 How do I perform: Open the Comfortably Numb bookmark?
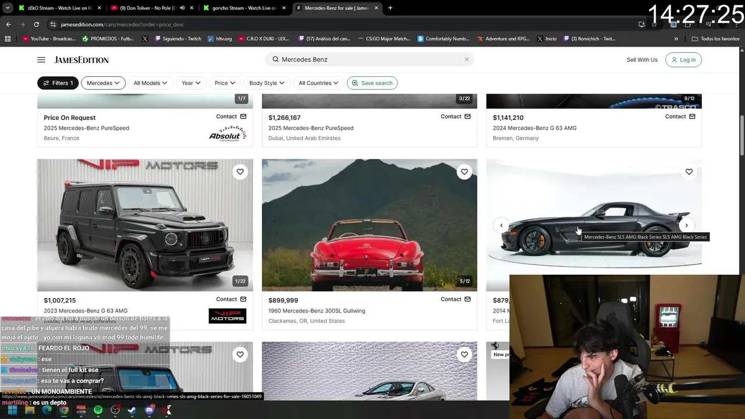(443, 39)
